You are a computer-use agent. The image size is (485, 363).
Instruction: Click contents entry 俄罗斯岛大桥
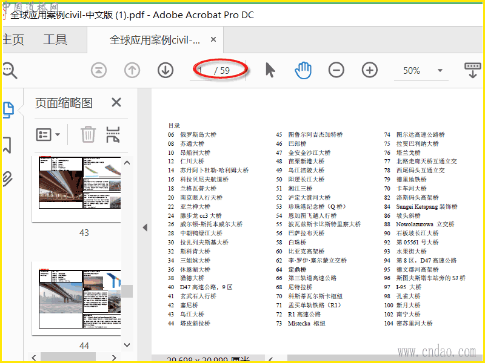(x=198, y=134)
